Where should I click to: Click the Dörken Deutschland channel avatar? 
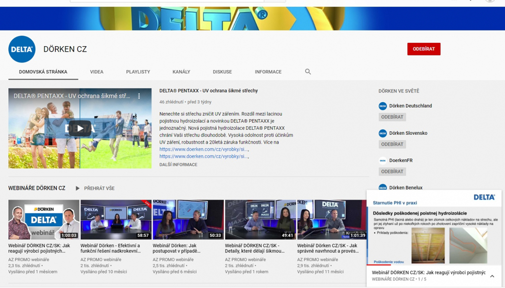click(x=383, y=106)
